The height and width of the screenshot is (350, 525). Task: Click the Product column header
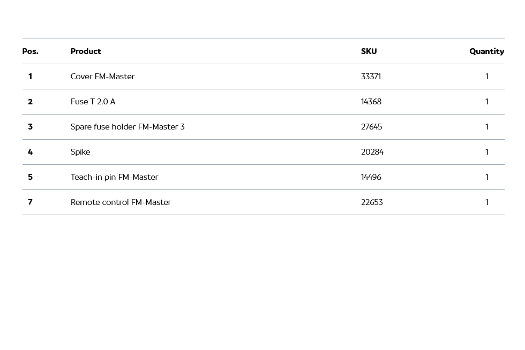pos(86,51)
